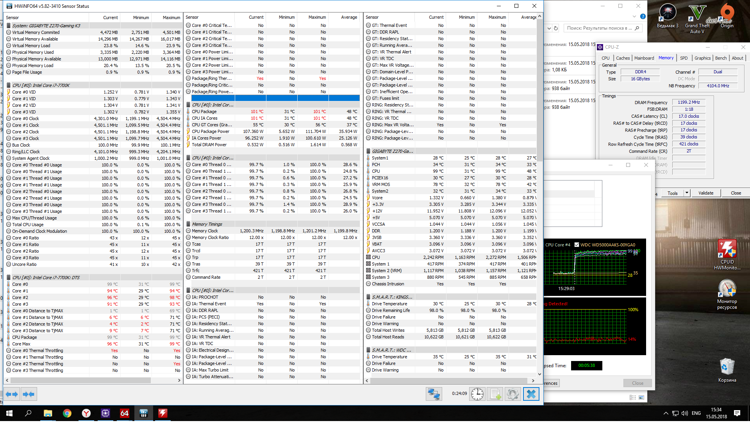Image resolution: width=750 pixels, height=423 pixels.
Task: Click the ENG language indicator
Action: pos(696,413)
